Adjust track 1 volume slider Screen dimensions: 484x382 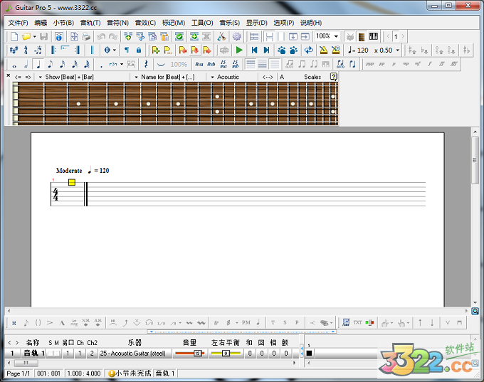pyautogui.click(x=189, y=354)
